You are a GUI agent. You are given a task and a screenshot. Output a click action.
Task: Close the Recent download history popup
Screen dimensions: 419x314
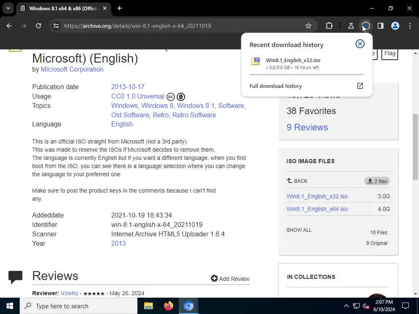[360, 44]
